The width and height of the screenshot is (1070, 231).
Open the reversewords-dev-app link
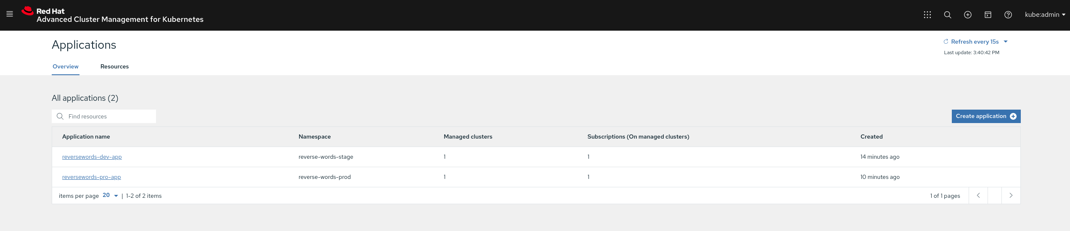[x=92, y=157]
